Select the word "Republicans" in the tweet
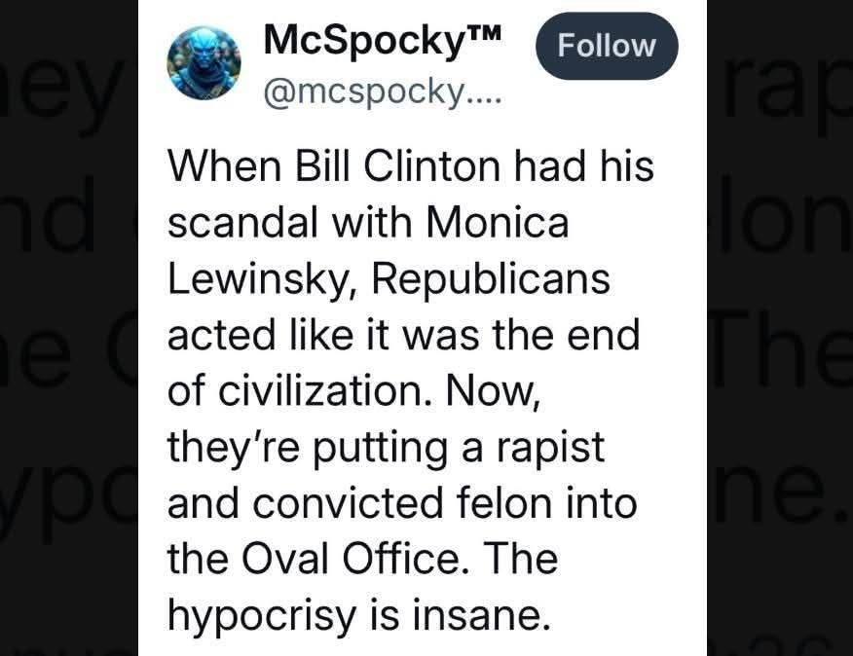The height and width of the screenshot is (656, 853). point(491,280)
